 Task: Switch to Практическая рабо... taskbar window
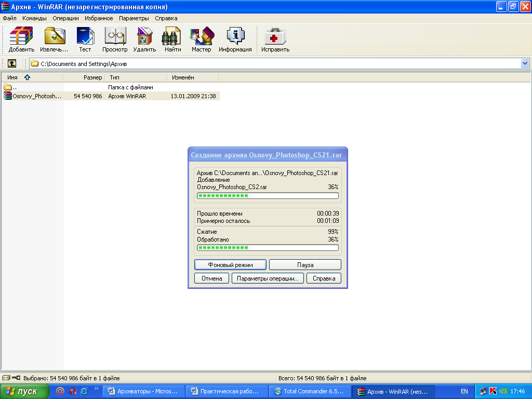tap(227, 391)
